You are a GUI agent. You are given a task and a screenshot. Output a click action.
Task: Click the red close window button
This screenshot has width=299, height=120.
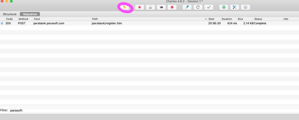point(2,1)
